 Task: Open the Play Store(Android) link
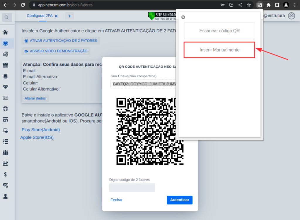[41, 130]
